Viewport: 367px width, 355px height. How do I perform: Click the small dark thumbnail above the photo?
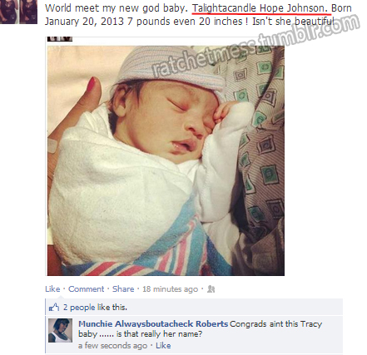[60, 39]
